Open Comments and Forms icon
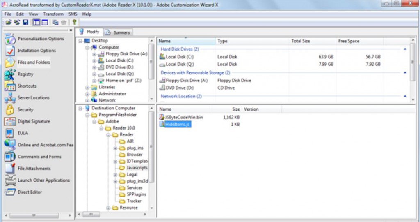The width and height of the screenshot is (420, 222). [10, 157]
